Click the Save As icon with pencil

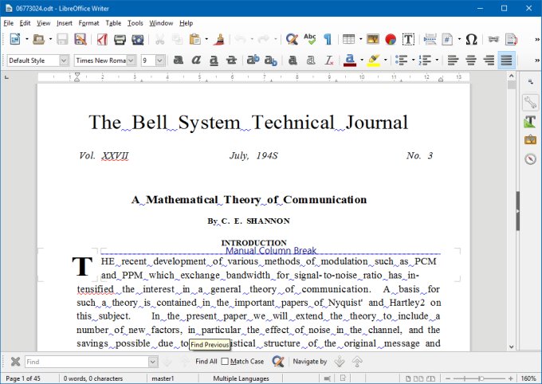81,39
